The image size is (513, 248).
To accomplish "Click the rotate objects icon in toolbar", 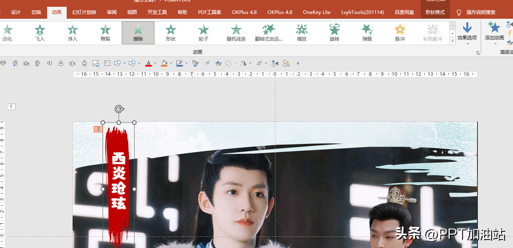I will coord(243,63).
